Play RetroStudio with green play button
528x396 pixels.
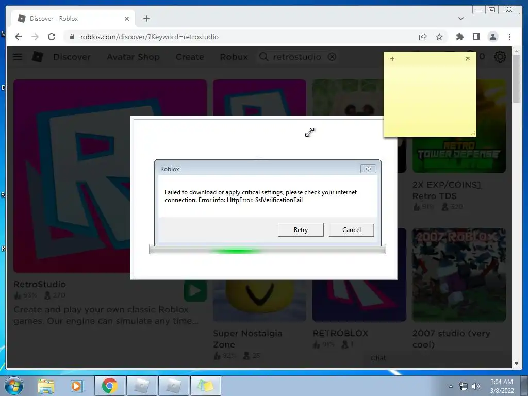click(195, 291)
